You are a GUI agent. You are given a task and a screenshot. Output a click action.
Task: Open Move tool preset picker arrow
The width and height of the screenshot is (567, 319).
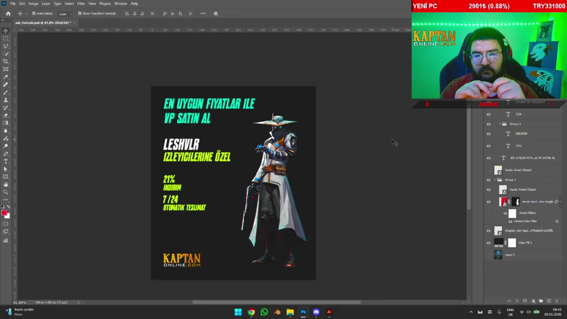(x=26, y=13)
